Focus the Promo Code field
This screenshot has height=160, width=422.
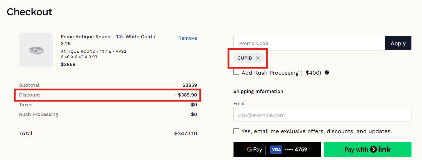pyautogui.click(x=309, y=43)
